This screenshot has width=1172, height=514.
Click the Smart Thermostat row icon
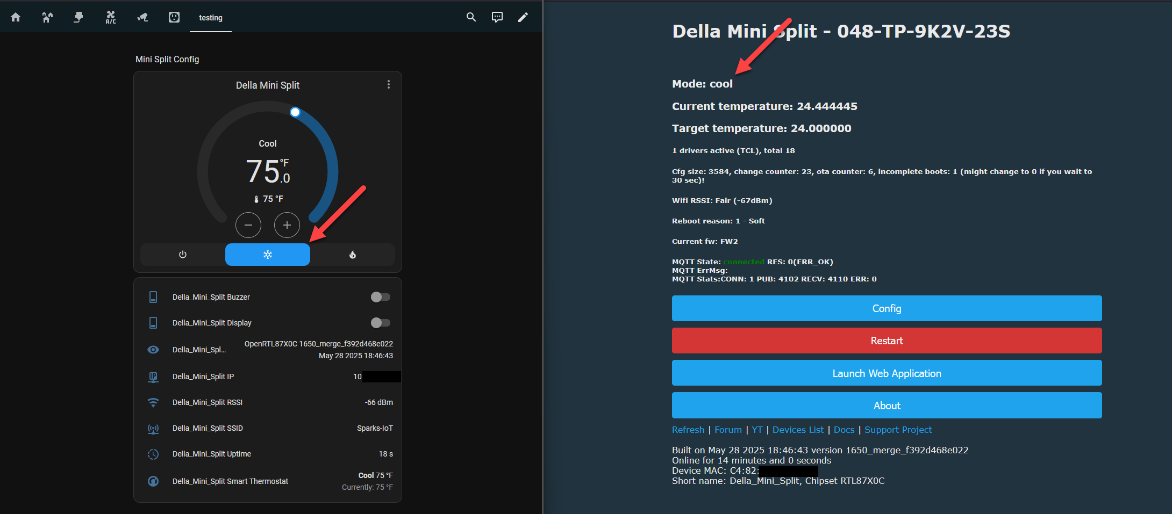(153, 481)
